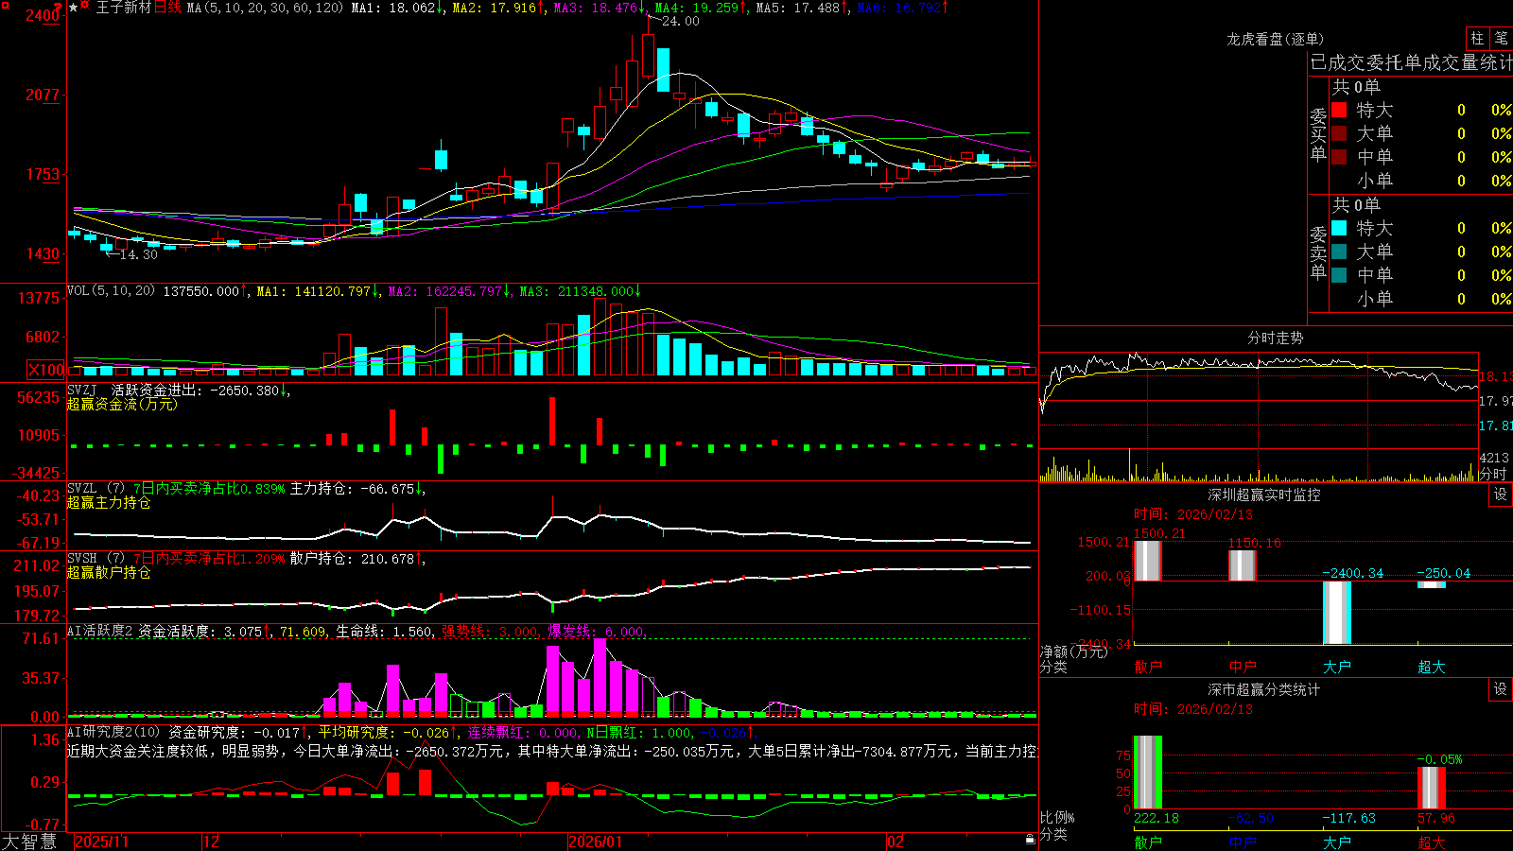1513x851 pixels.
Task: Switch 龙虎看盘 to 柱 bar view
Action: click(1477, 39)
